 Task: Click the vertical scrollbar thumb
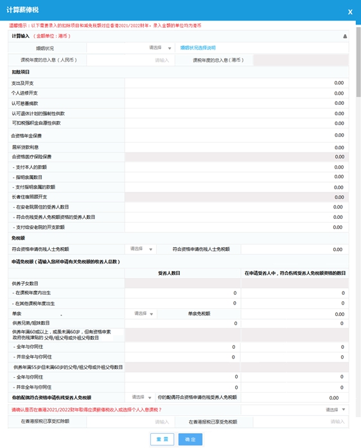pyautogui.click(x=358, y=62)
